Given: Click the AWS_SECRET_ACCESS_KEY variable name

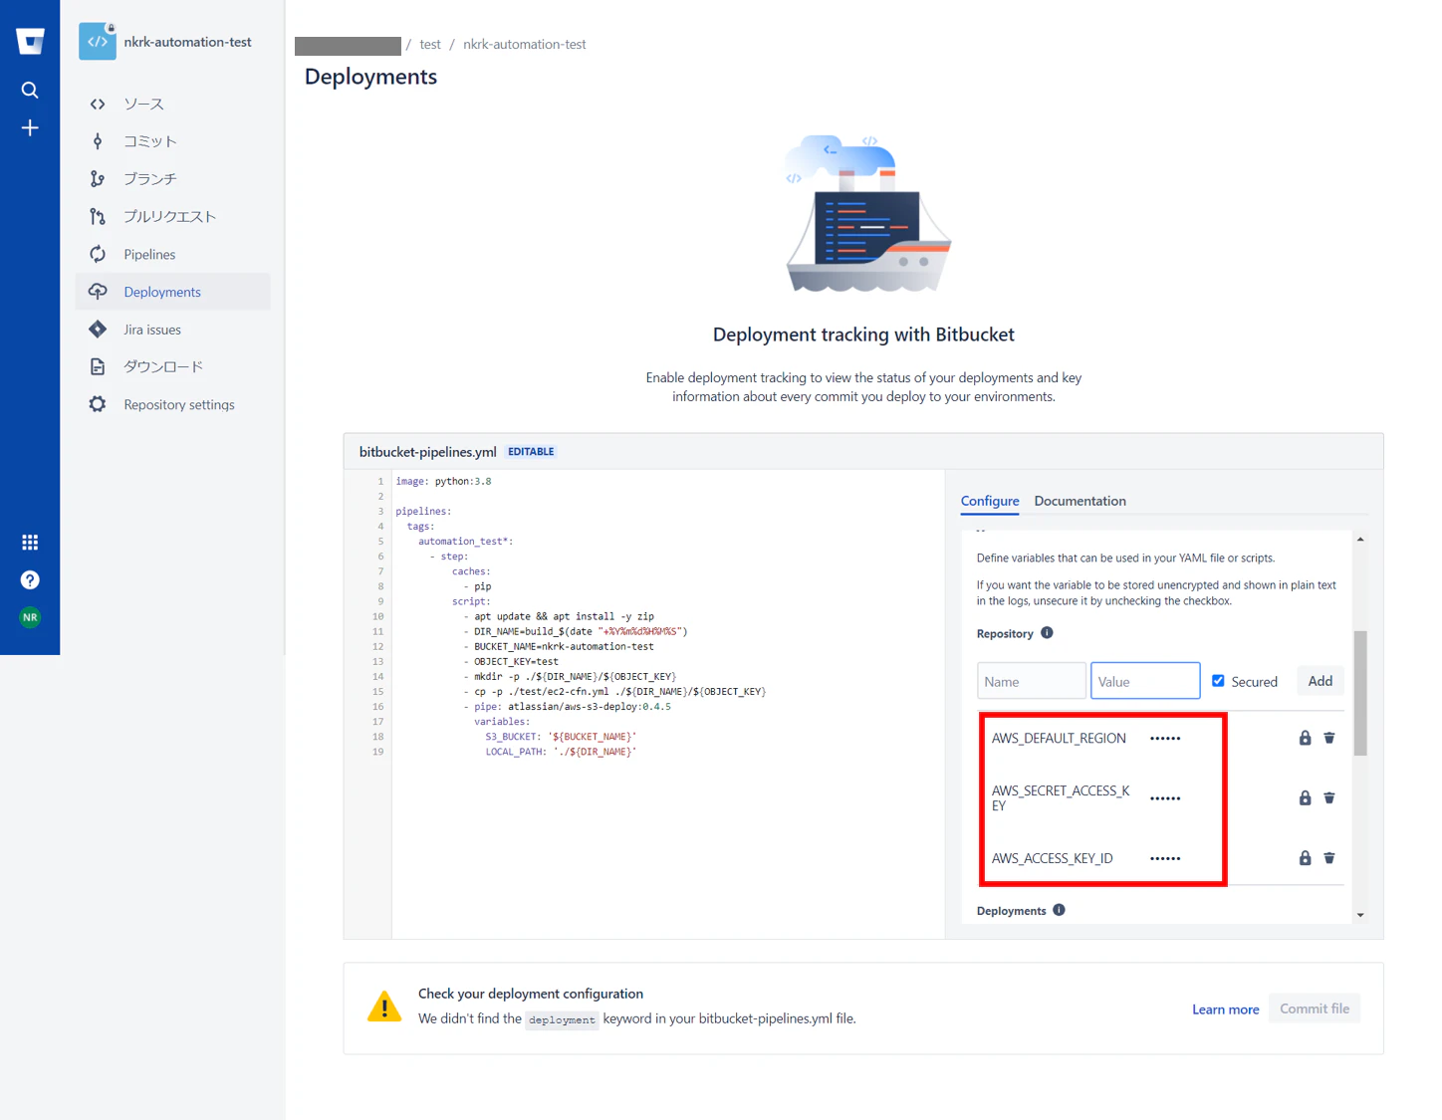Looking at the screenshot, I should pyautogui.click(x=1061, y=798).
